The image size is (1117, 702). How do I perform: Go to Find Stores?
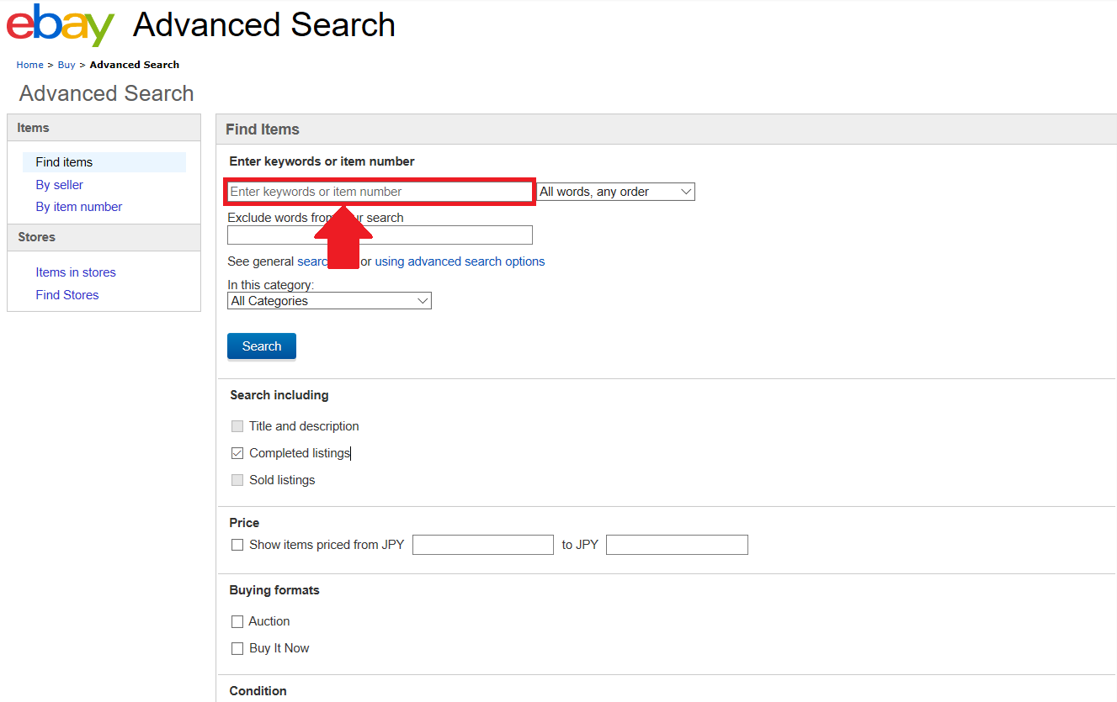tap(67, 295)
